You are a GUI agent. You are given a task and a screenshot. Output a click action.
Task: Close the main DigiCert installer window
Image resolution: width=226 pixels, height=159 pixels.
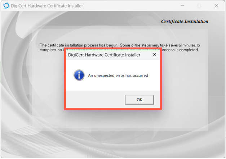click(x=216, y=6)
